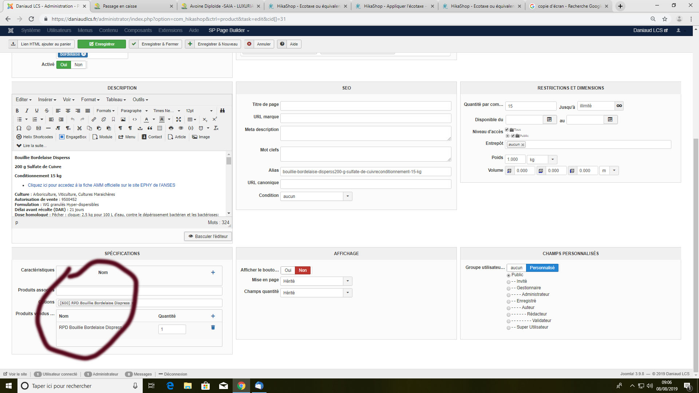Viewport: 699px width, 393px height.
Task: Set Afficher le bouton to Oui
Action: click(288, 270)
